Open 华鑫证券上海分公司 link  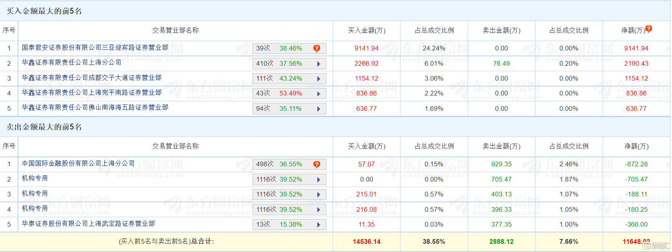pos(71,62)
